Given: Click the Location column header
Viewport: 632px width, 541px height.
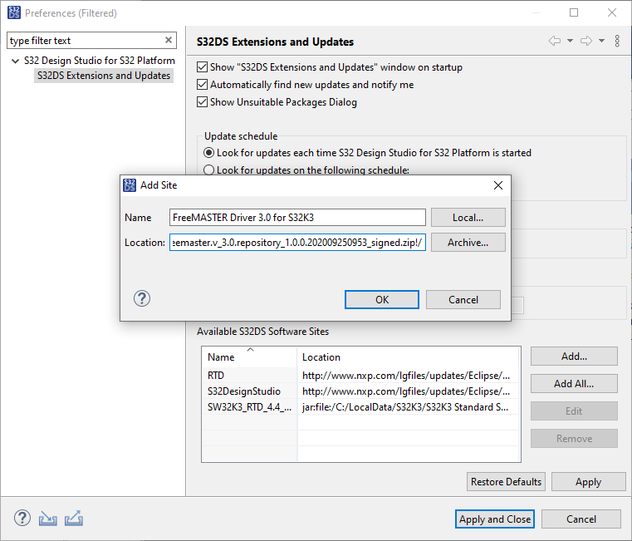Looking at the screenshot, I should (408, 357).
